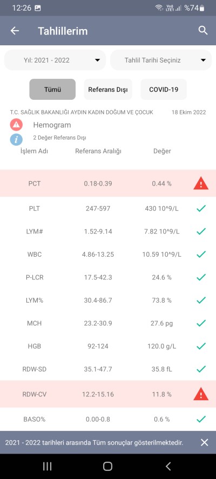Open the Tahlil Tarihi Seçiniz dropdown
Image resolution: width=216 pixels, height=479 pixels.
(x=161, y=60)
